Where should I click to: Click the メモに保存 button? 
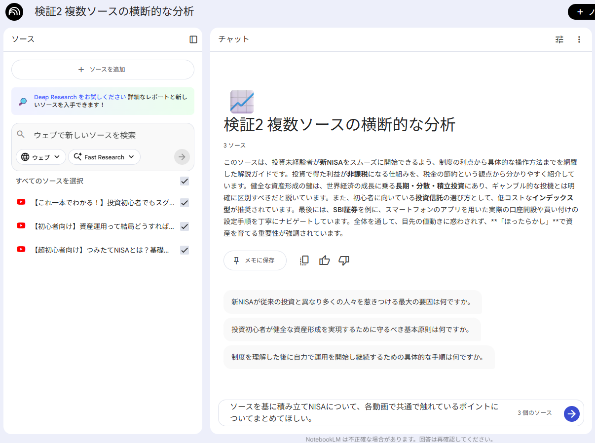255,260
